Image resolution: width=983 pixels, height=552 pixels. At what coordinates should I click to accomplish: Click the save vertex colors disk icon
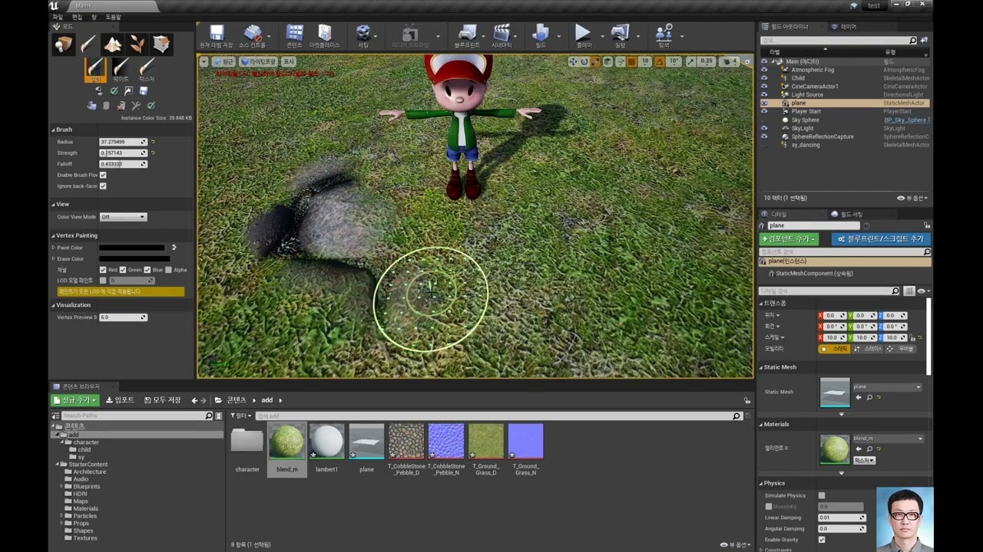pyautogui.click(x=144, y=91)
